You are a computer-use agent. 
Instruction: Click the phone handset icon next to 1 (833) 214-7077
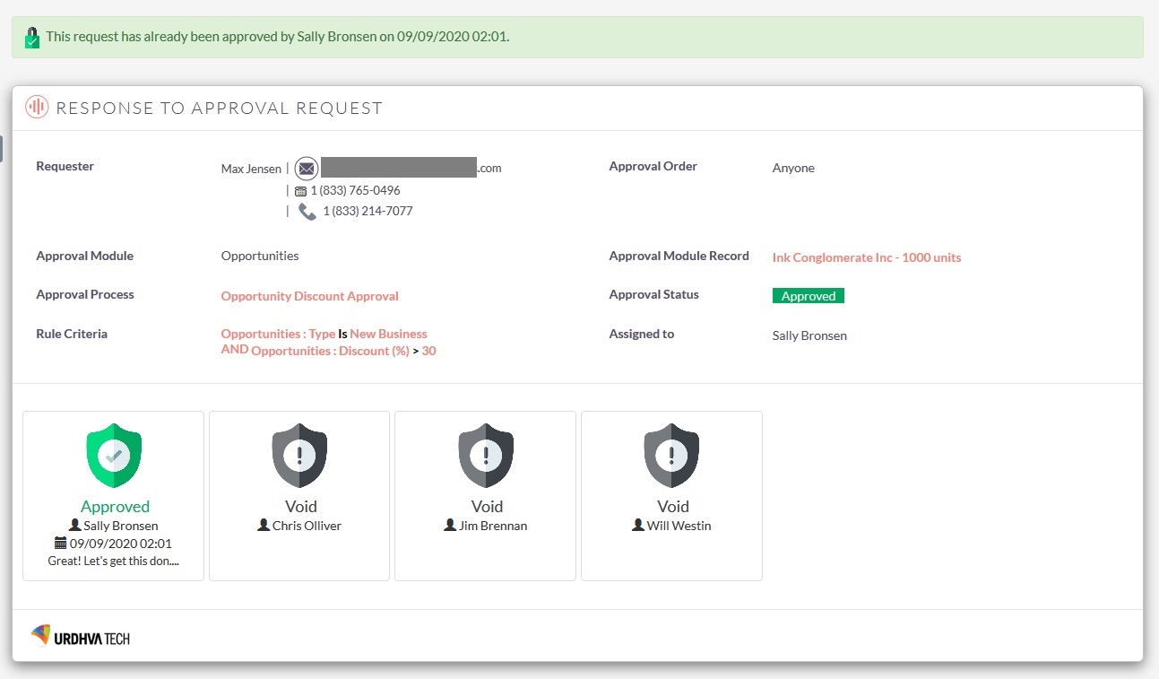[x=307, y=212]
